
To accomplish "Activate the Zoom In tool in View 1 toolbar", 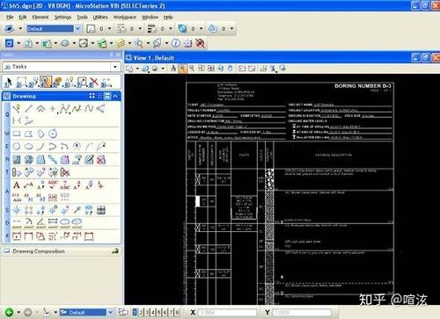I will (182, 69).
